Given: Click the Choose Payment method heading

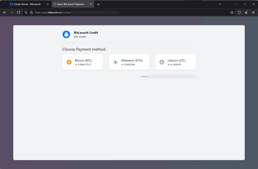Looking at the screenshot, I should (84, 49).
